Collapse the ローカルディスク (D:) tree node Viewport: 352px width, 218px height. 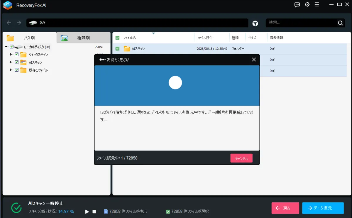pyautogui.click(x=6, y=47)
